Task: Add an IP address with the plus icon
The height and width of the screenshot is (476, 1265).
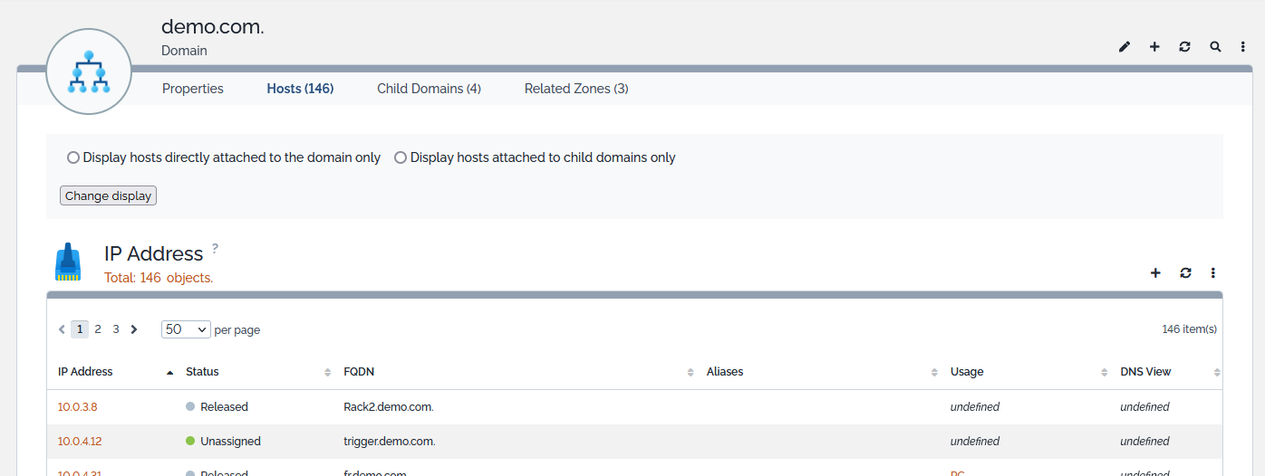Action: point(1155,272)
